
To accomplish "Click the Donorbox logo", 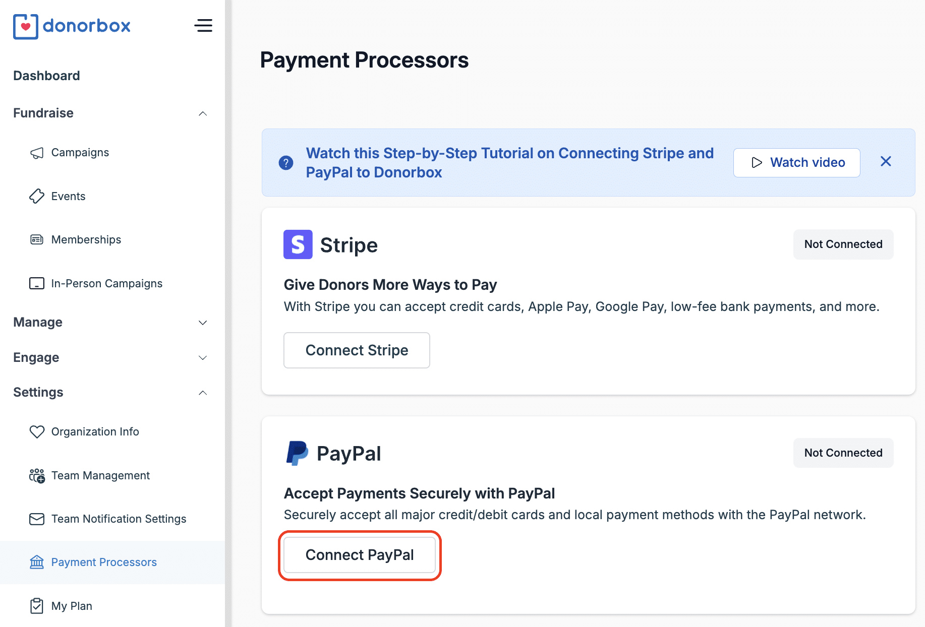I will 72,26.
